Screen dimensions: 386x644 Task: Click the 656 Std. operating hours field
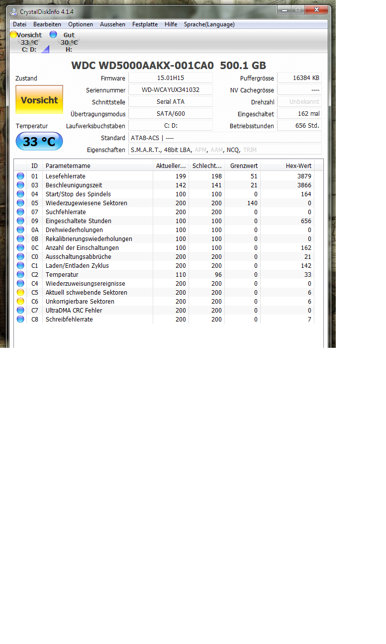299,126
